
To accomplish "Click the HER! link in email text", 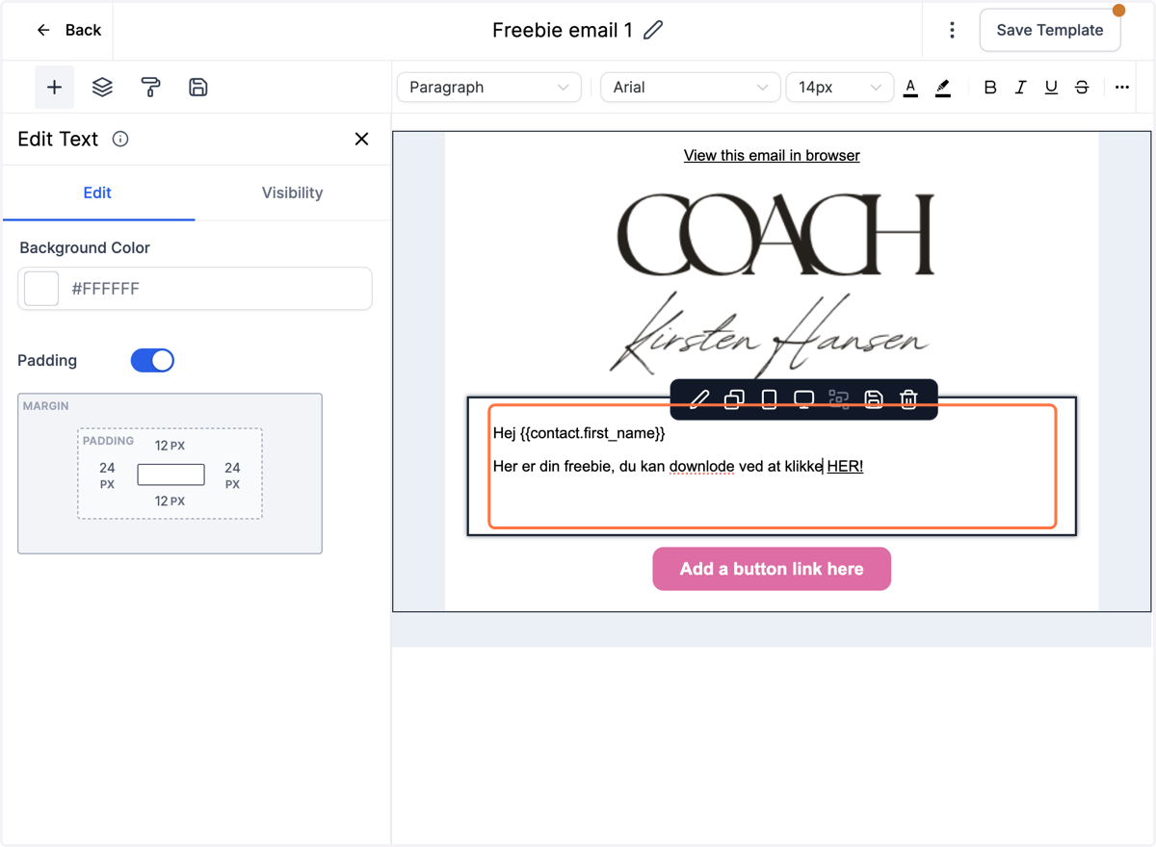I will [845, 467].
